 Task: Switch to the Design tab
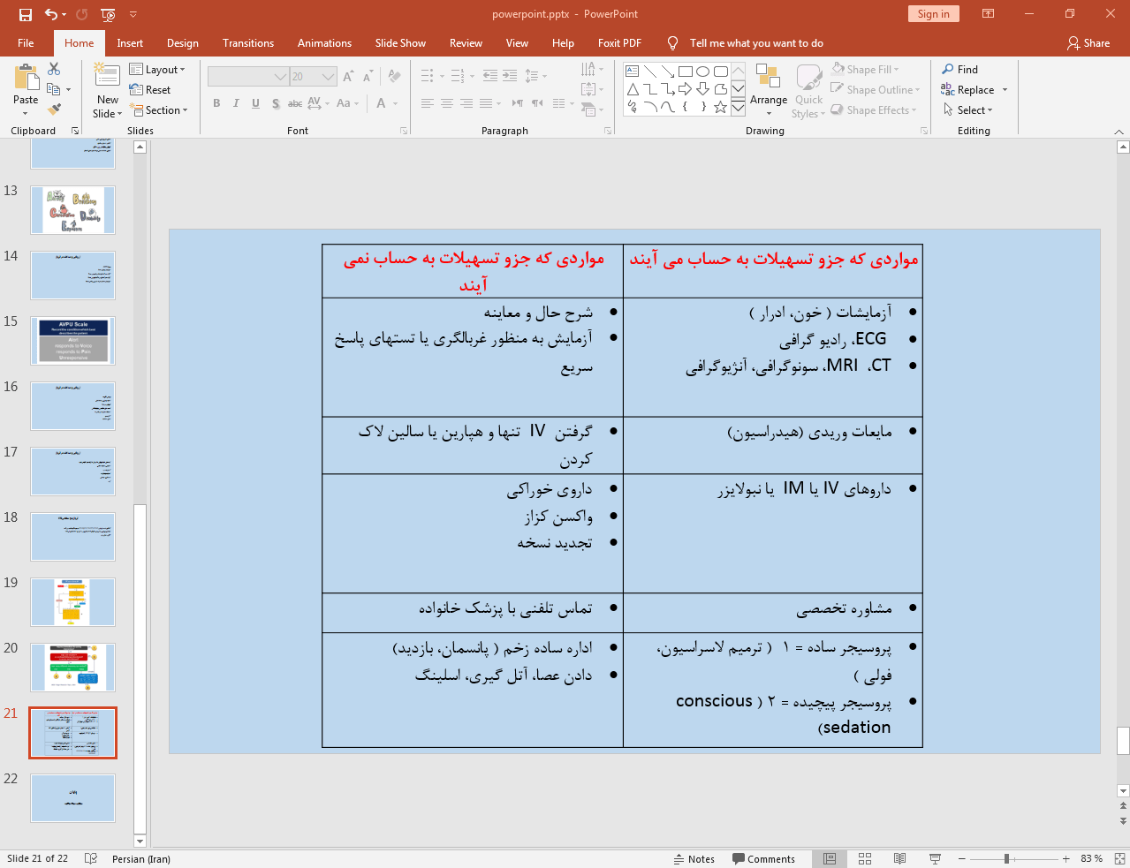[183, 42]
